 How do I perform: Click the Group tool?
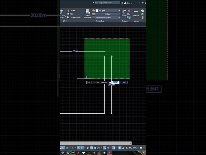pos(124,13)
